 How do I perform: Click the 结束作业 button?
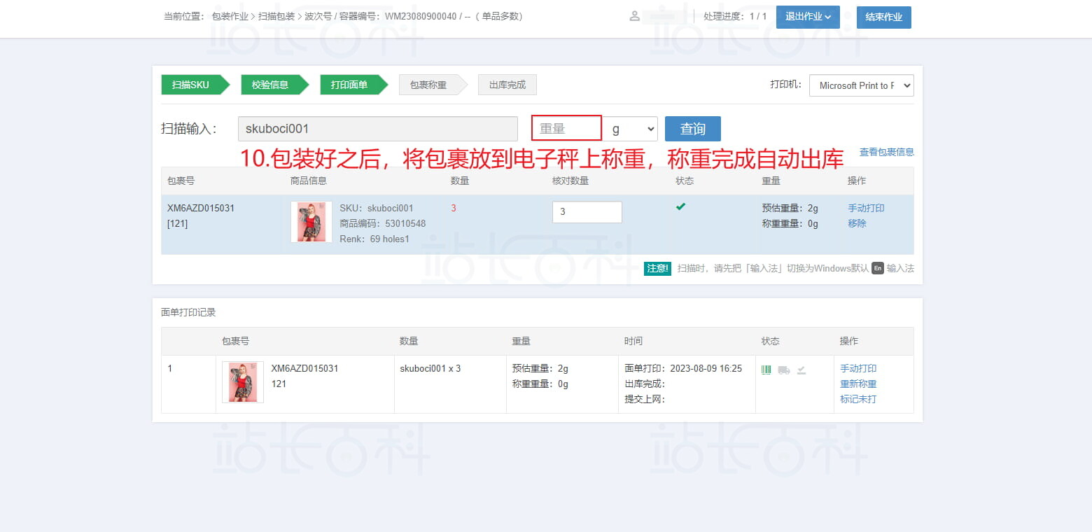point(883,17)
